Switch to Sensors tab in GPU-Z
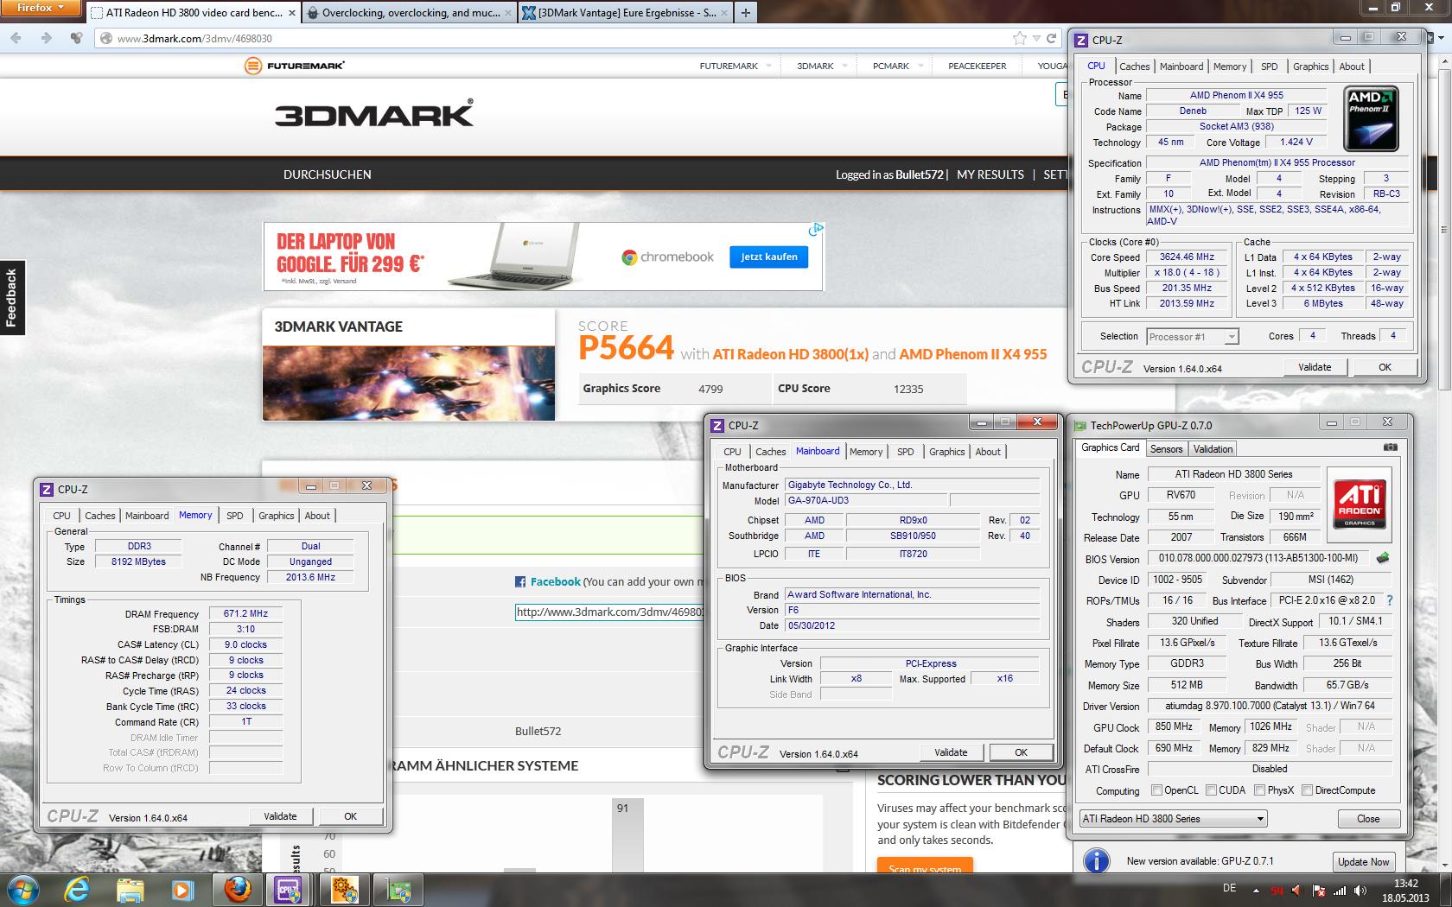1452x907 pixels. tap(1166, 448)
